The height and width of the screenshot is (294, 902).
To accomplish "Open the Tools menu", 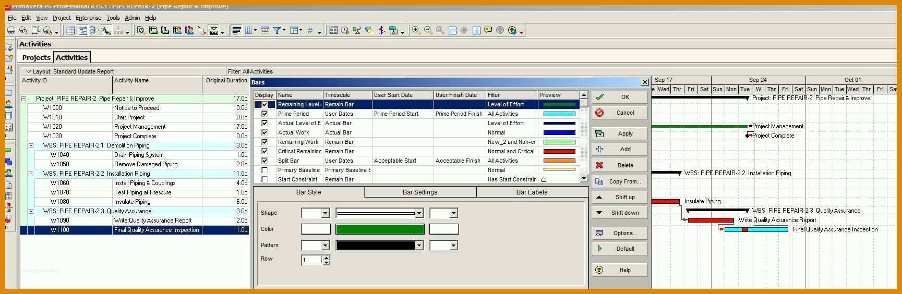I will click(x=113, y=18).
